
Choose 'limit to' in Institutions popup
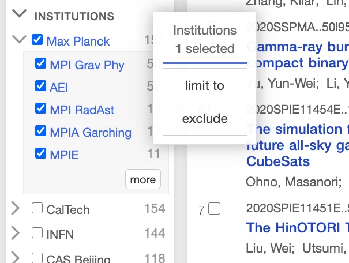[x=205, y=85]
